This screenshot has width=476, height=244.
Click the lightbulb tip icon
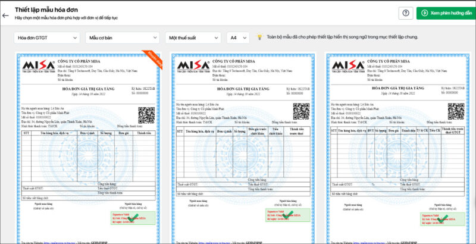pos(259,37)
